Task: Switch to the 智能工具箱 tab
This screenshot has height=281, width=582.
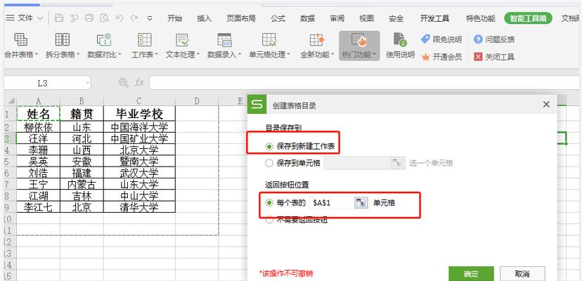Action: (528, 18)
